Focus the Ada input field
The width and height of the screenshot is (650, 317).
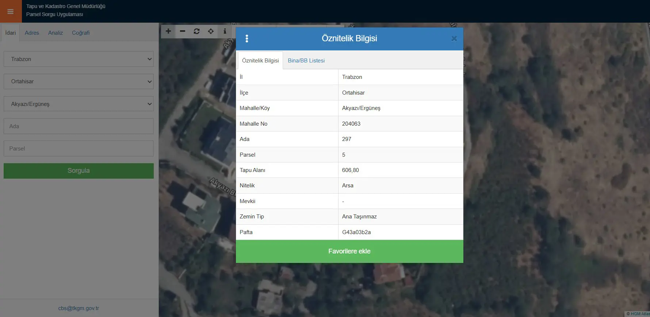pyautogui.click(x=79, y=126)
